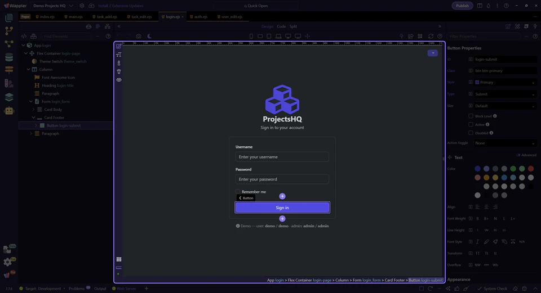Check the Remember me checkbox
The height and width of the screenshot is (293, 541).
238,191
